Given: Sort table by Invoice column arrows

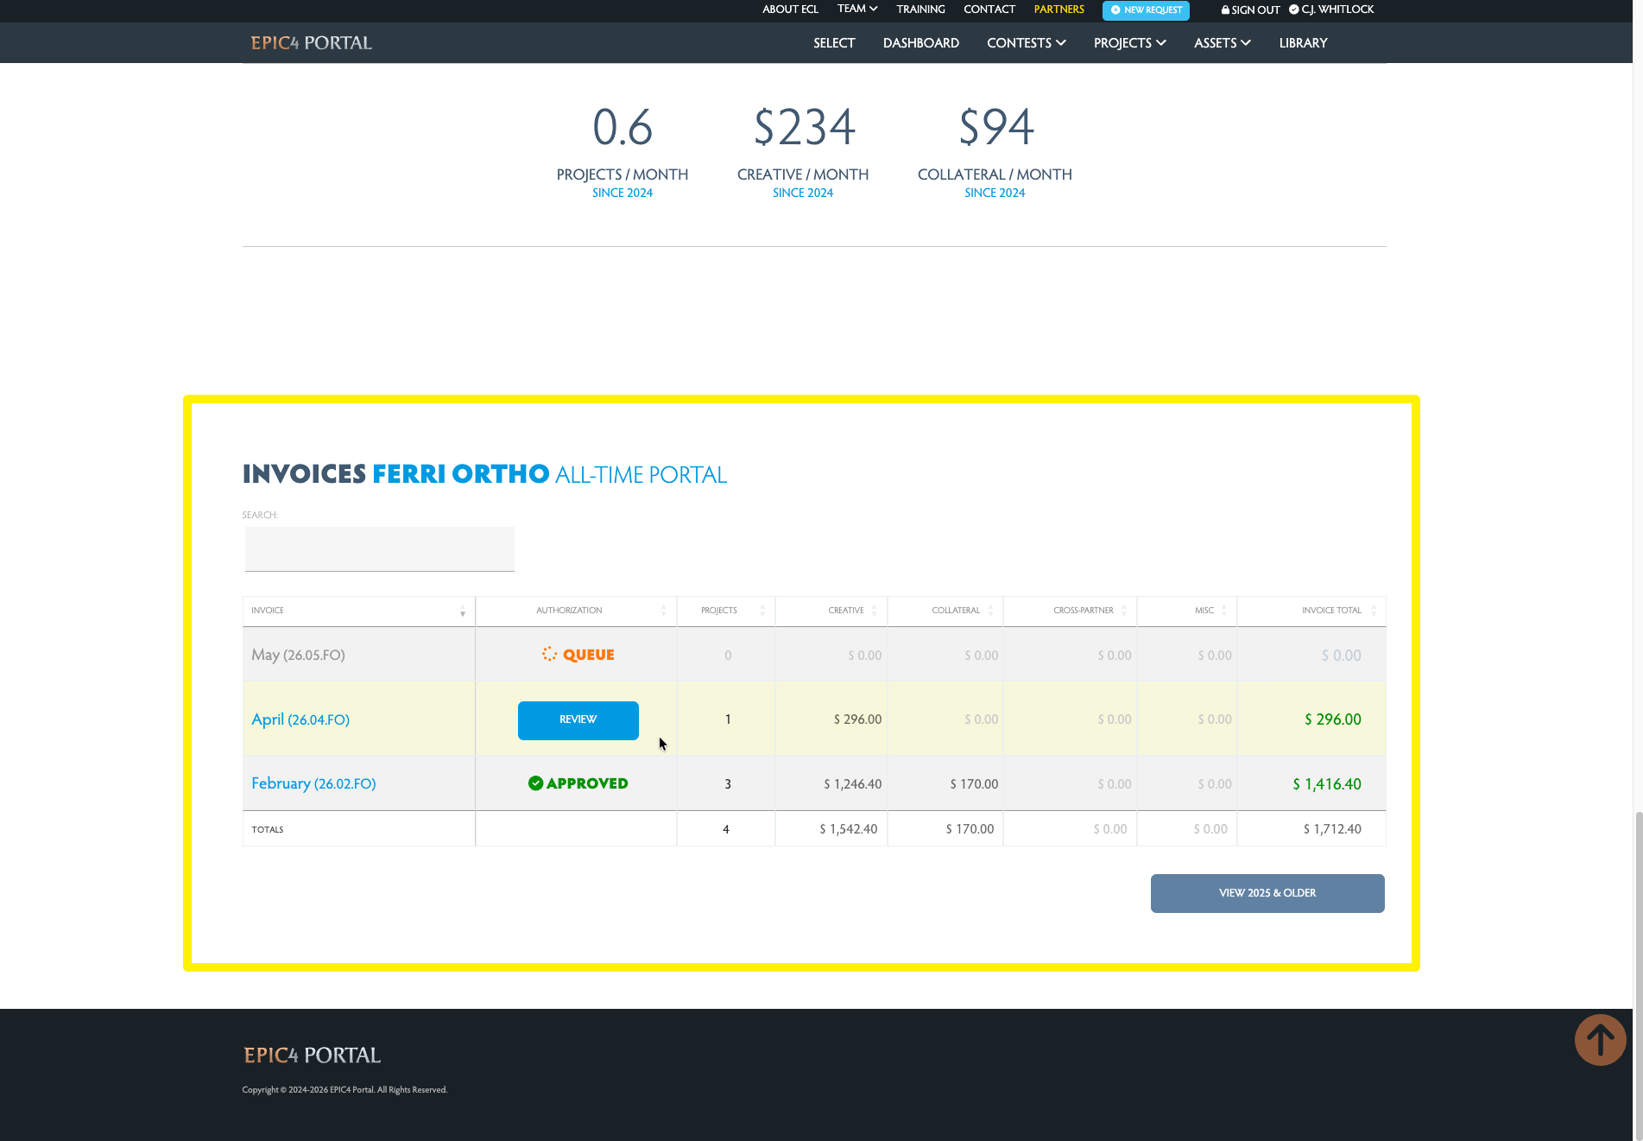Looking at the screenshot, I should 463,611.
